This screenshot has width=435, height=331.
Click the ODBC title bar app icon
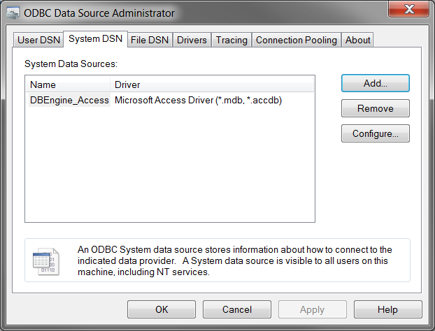tap(13, 13)
